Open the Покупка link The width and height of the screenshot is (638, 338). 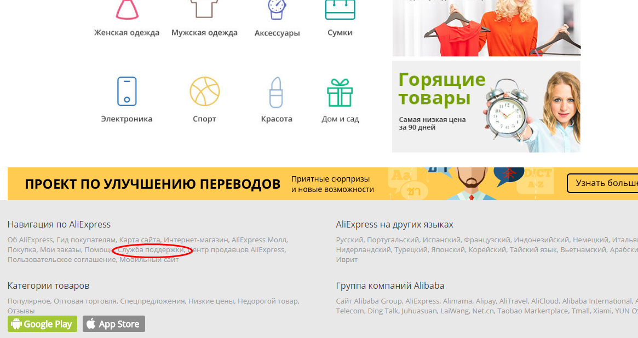point(21,249)
